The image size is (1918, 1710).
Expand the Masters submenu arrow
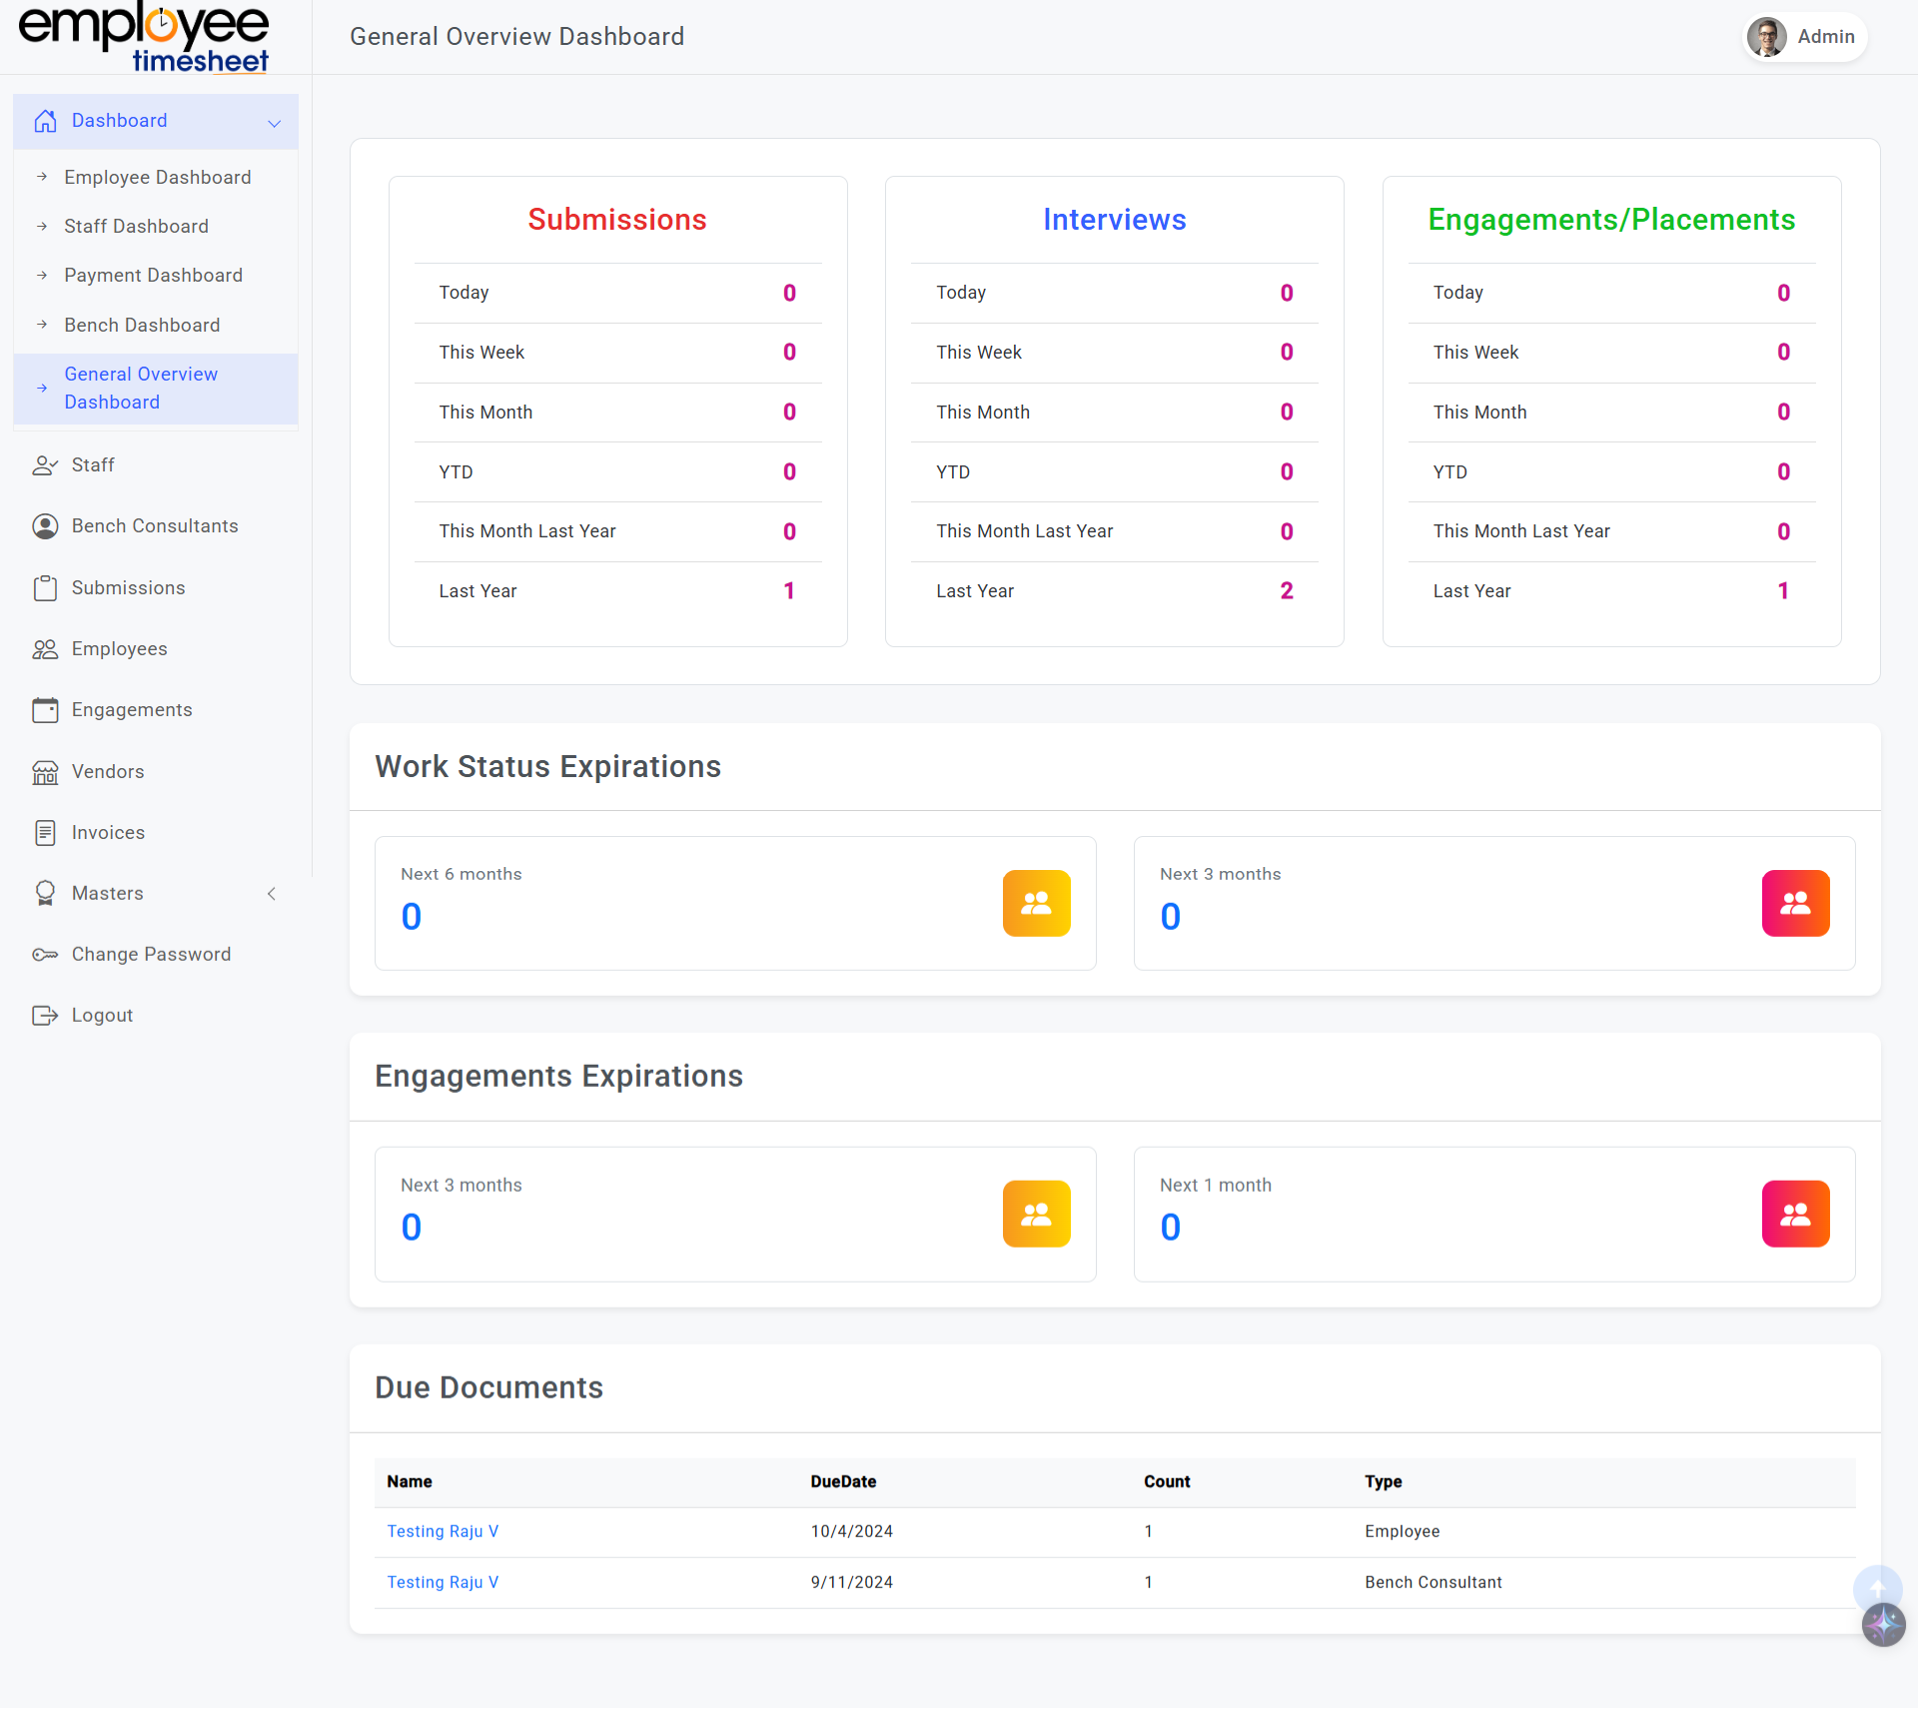pos(272,894)
